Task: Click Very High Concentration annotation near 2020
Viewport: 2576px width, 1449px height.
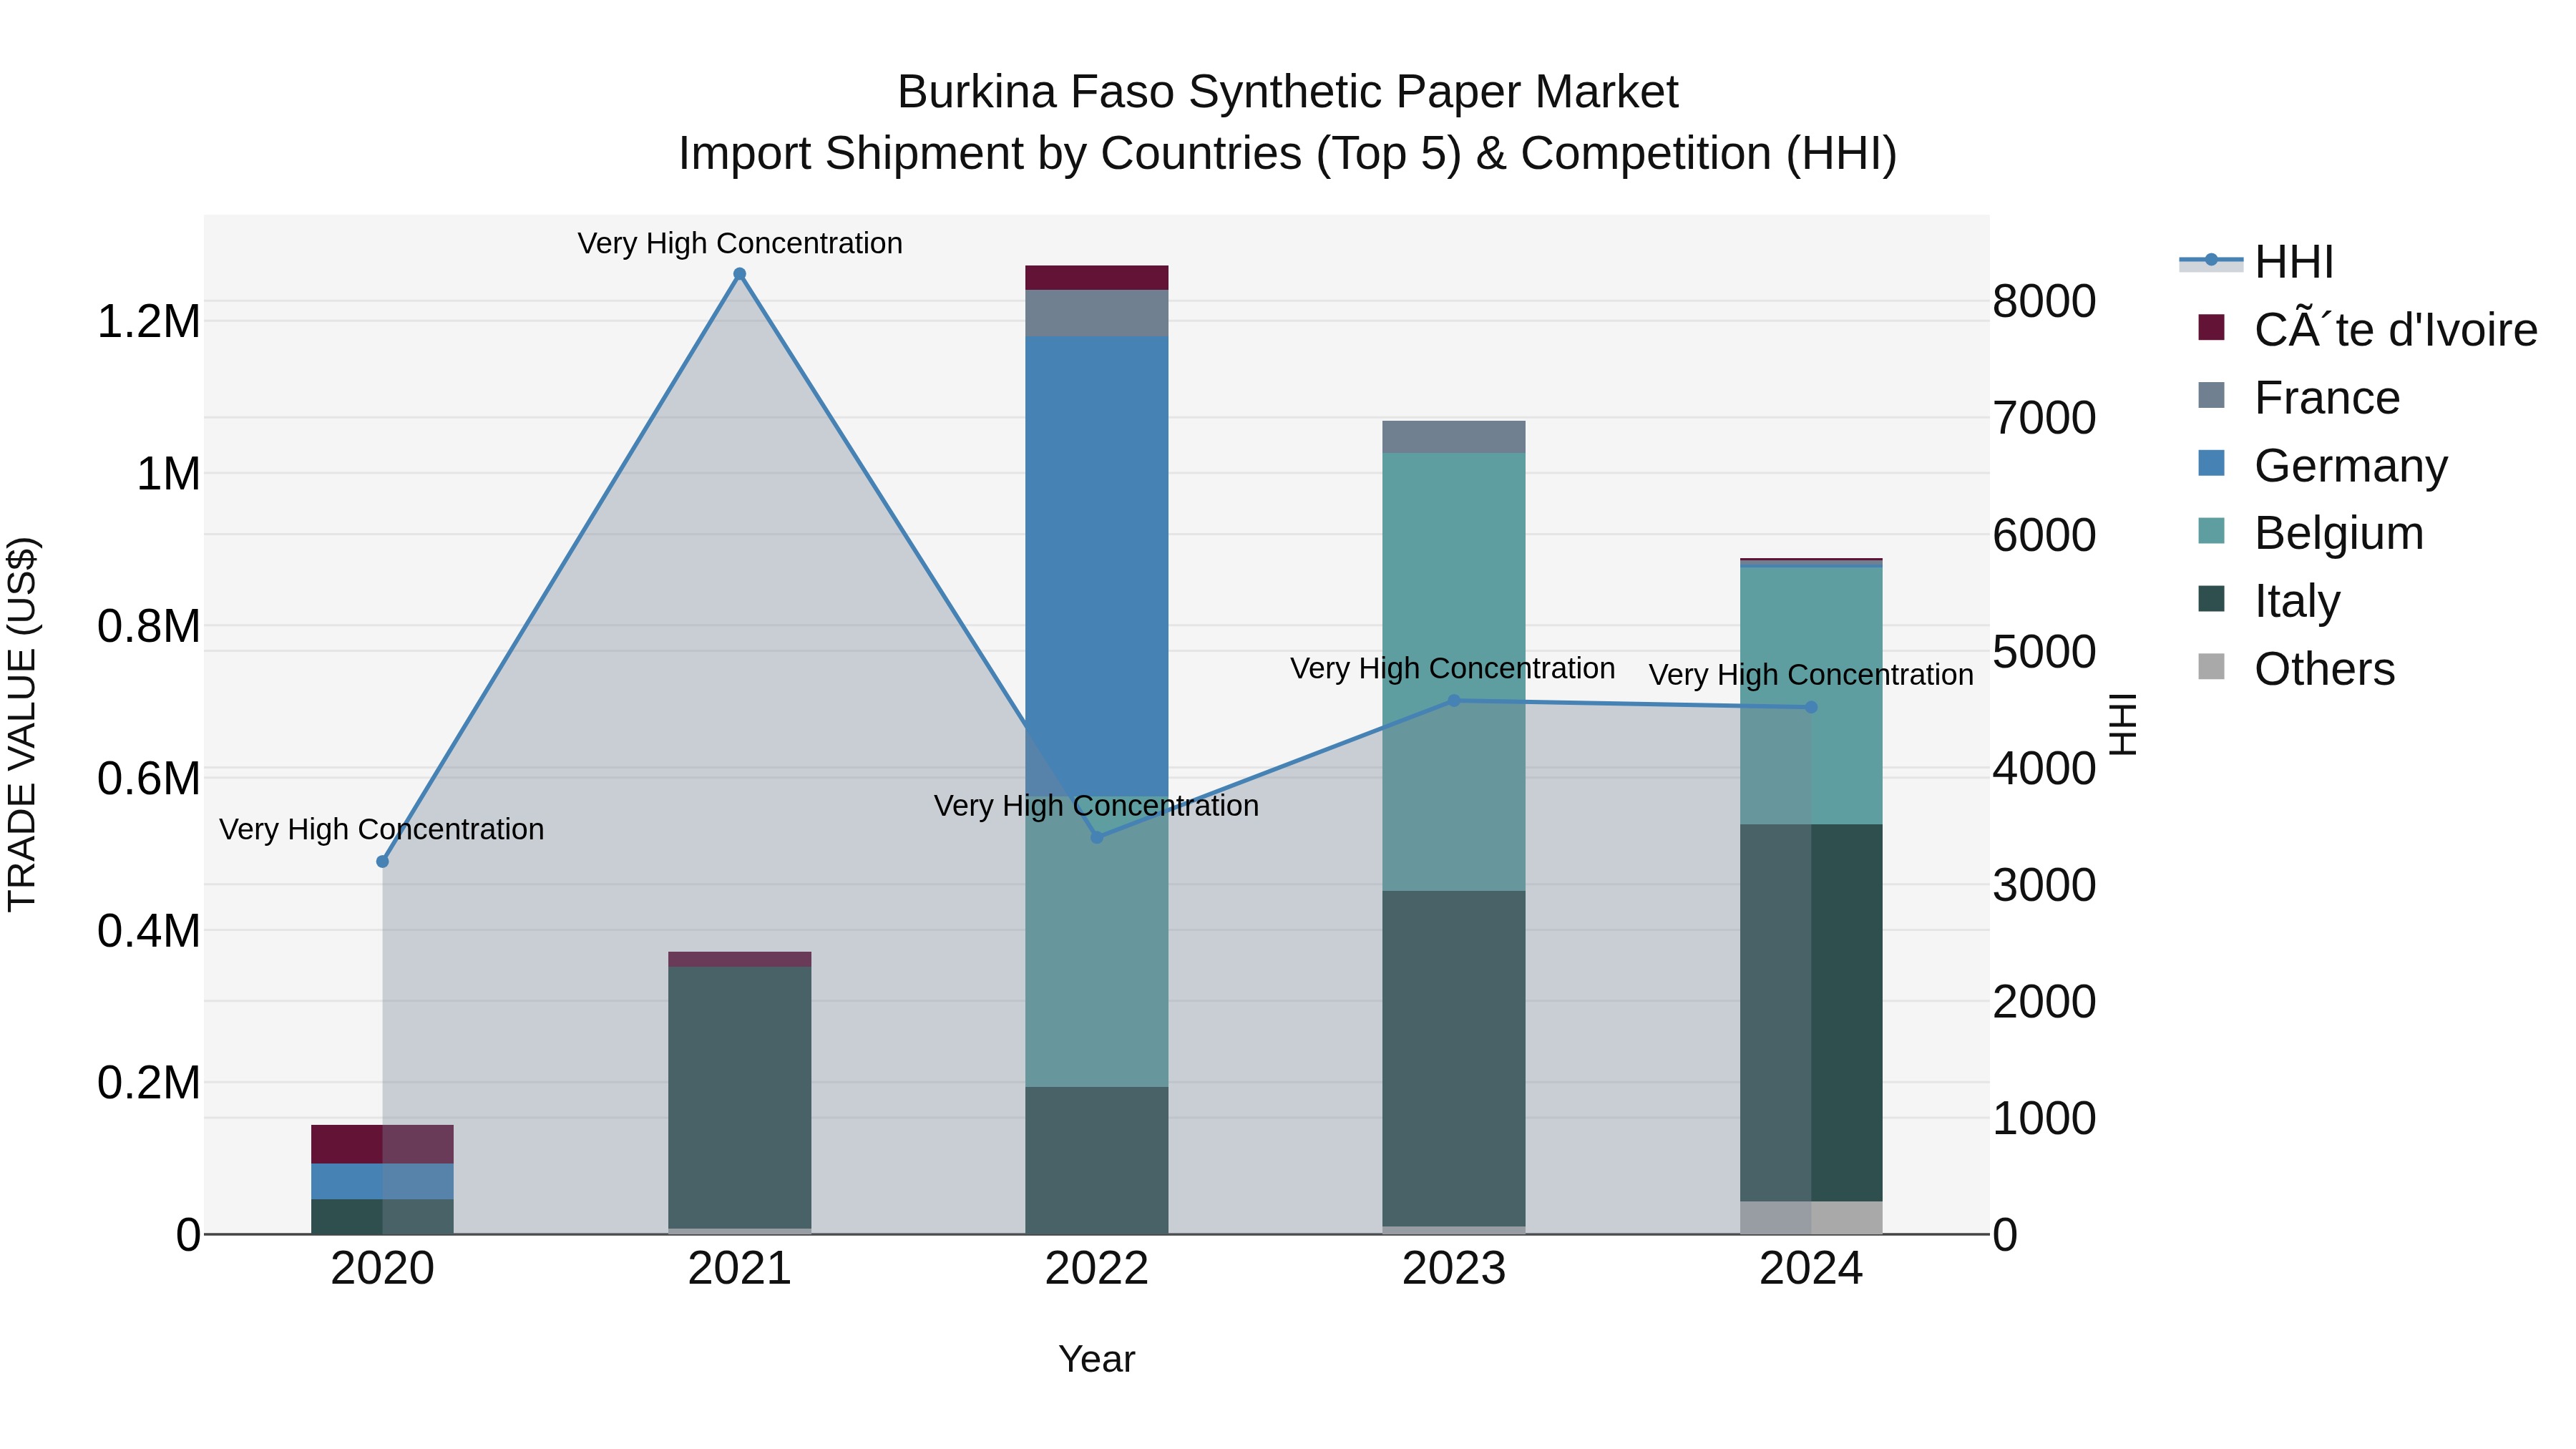Action: point(382,829)
